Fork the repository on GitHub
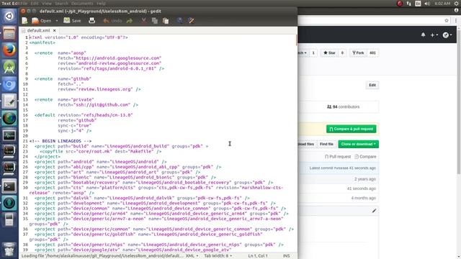This screenshot has height=259, width=461. pos(358,53)
